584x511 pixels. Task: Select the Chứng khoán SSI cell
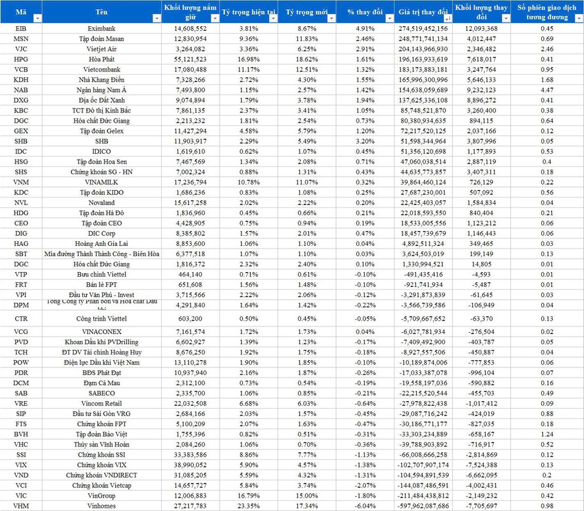(102, 455)
